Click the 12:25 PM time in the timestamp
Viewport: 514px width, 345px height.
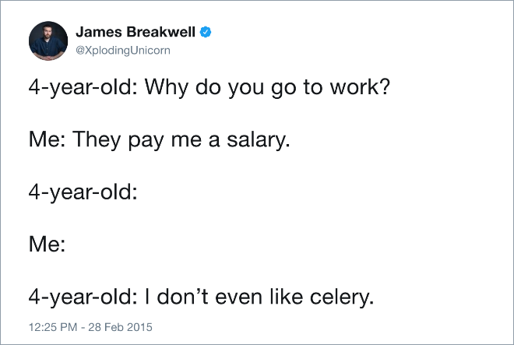[x=53, y=327]
